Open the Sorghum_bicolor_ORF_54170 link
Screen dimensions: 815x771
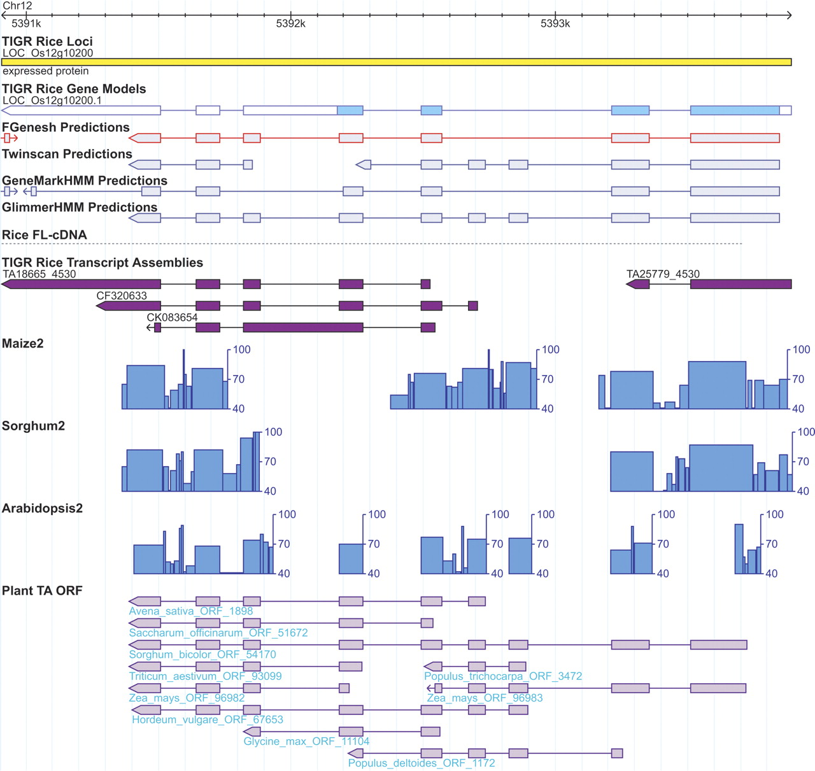(202, 654)
